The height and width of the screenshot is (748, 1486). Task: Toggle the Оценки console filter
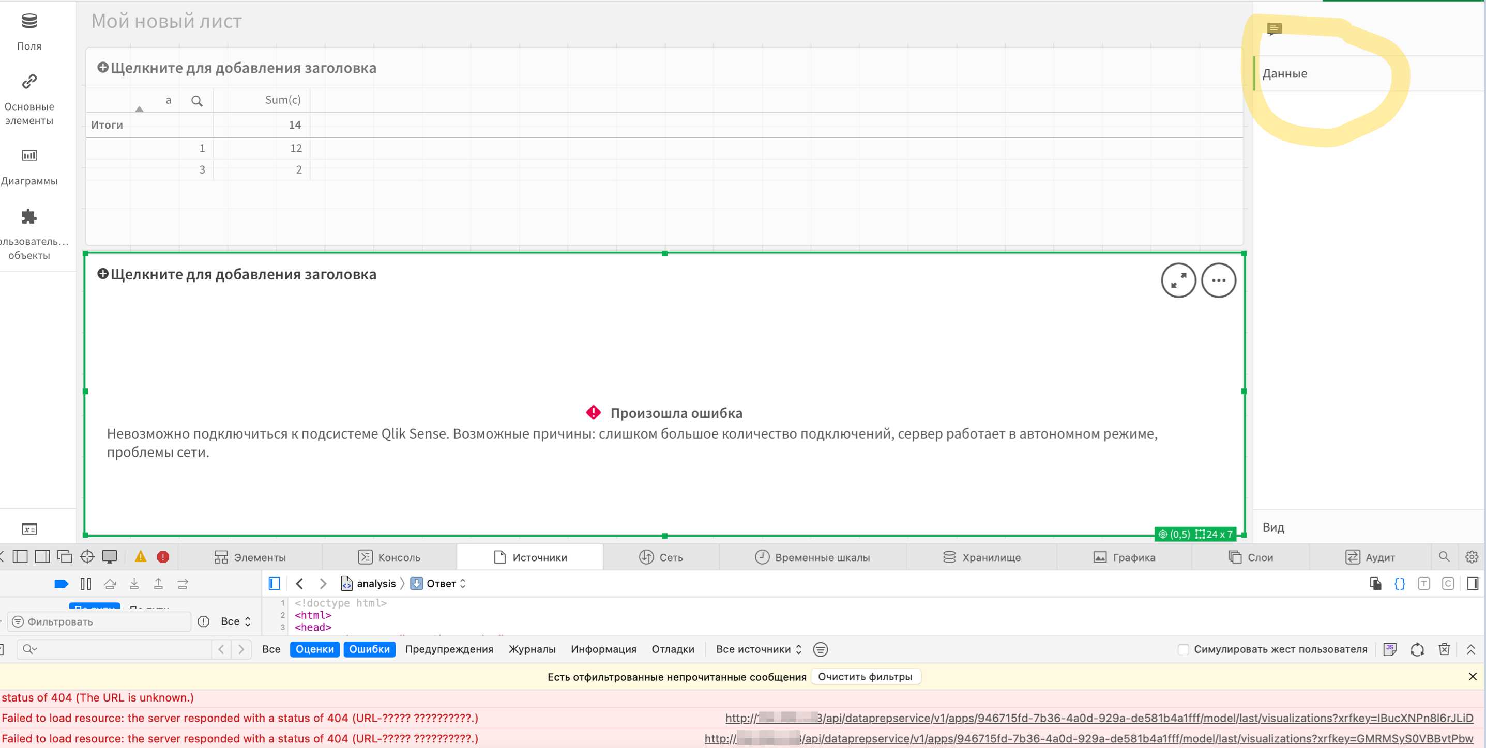coord(314,649)
